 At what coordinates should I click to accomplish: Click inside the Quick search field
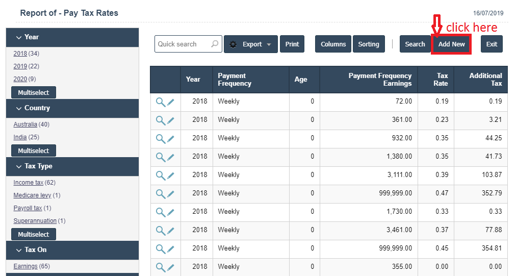tap(181, 44)
